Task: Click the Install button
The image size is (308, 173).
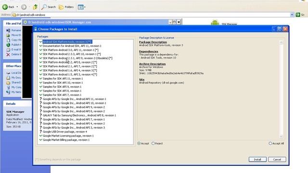Action: pyautogui.click(x=257, y=160)
